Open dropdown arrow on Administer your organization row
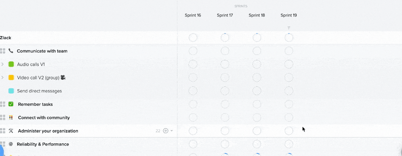This screenshot has width=402, height=156. [172, 131]
